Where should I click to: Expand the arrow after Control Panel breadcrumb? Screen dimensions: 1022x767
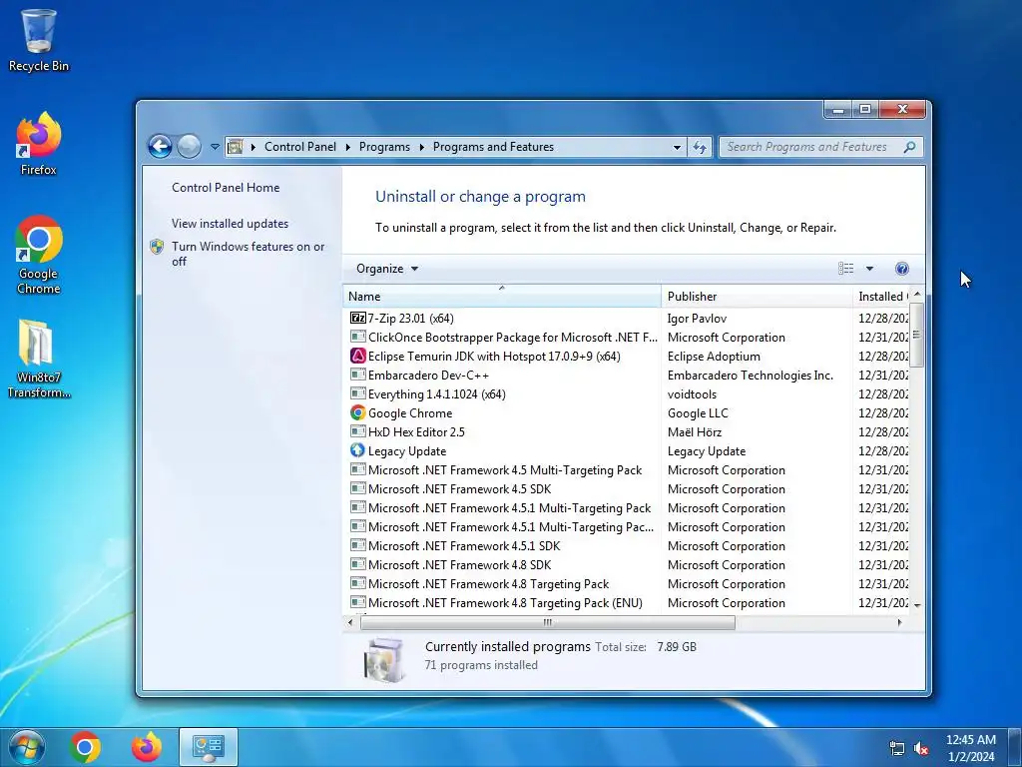[x=348, y=148]
